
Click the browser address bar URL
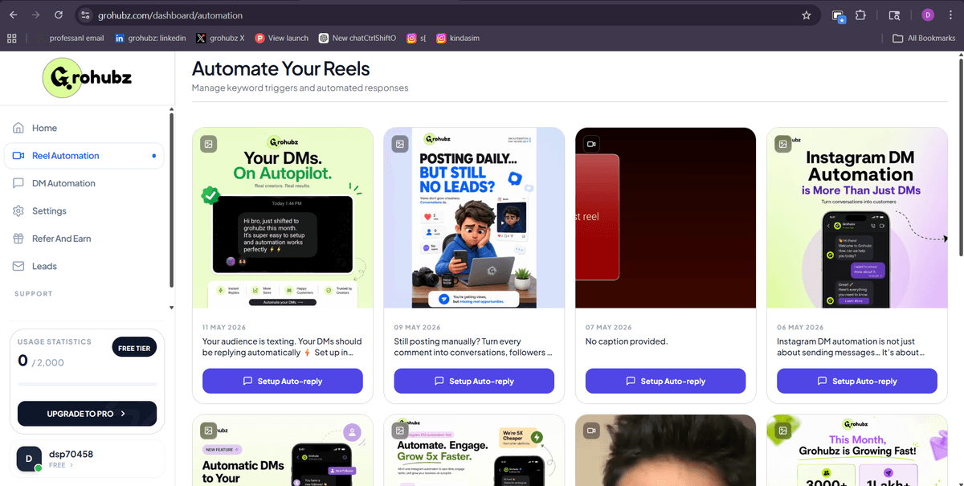pos(170,15)
